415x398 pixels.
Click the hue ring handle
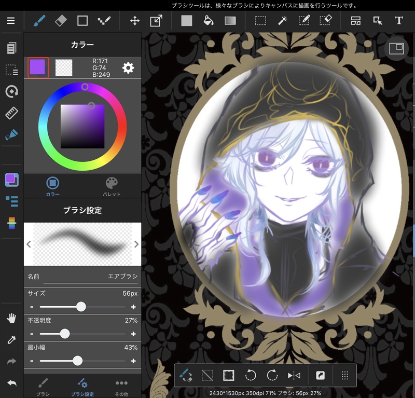click(85, 87)
